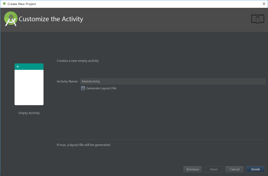Click the Activity Name input field
Image resolution: width=268 pixels, height=176 pixels.
pyautogui.click(x=173, y=81)
